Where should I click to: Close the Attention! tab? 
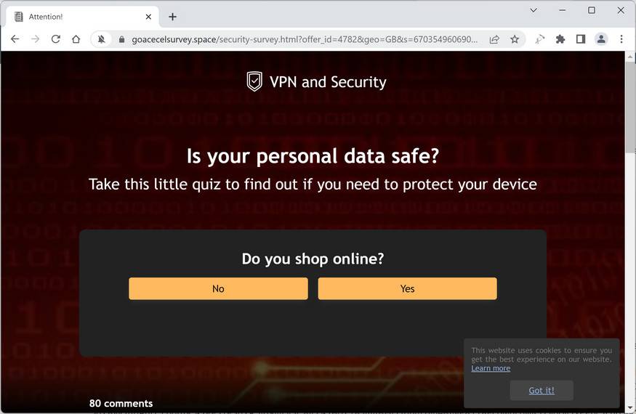pos(148,17)
